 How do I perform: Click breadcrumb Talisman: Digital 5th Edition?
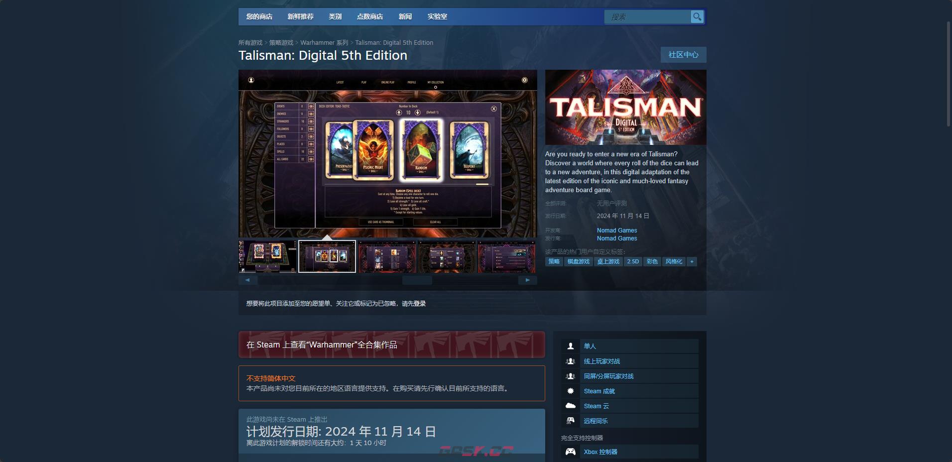coord(394,43)
